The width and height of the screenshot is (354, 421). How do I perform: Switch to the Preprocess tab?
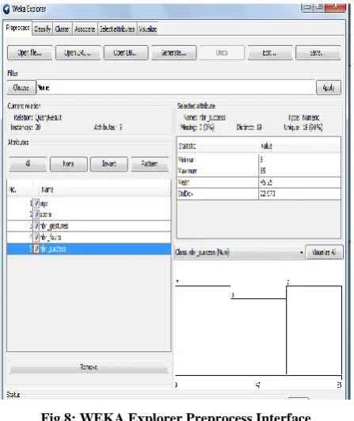tap(18, 28)
